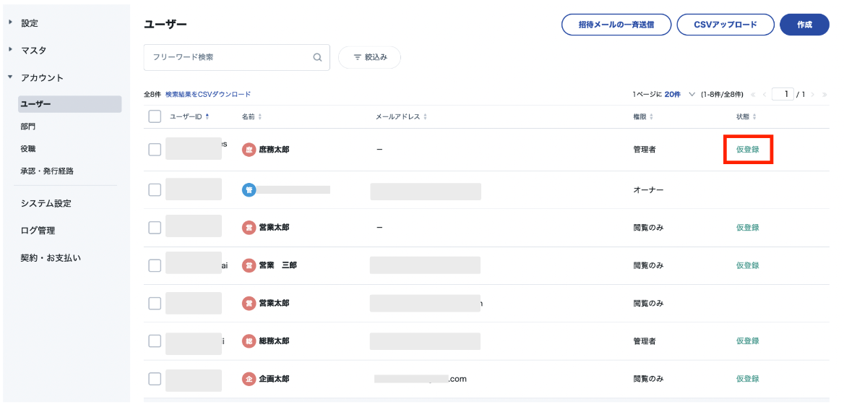Click 閲覧のみ in 企画太郎 row
The image size is (844, 415).
pos(649,379)
